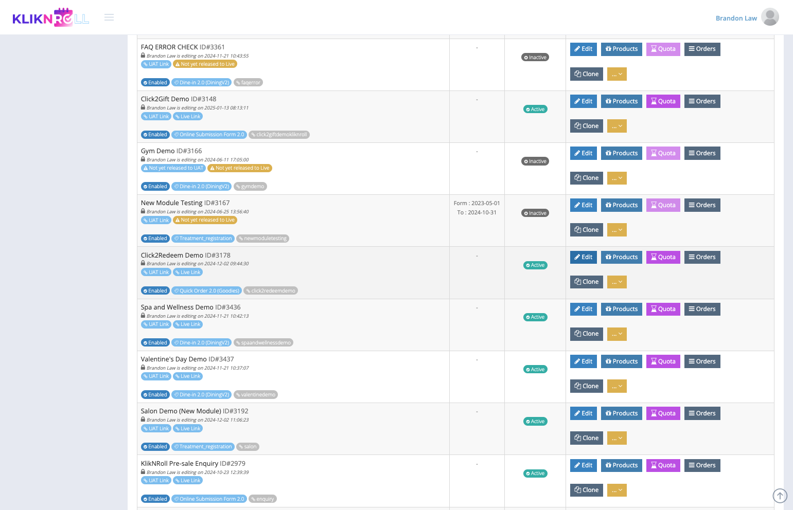Image resolution: width=793 pixels, height=510 pixels.
Task: Open Products for Spa and Wellness Demo
Action: [621, 309]
